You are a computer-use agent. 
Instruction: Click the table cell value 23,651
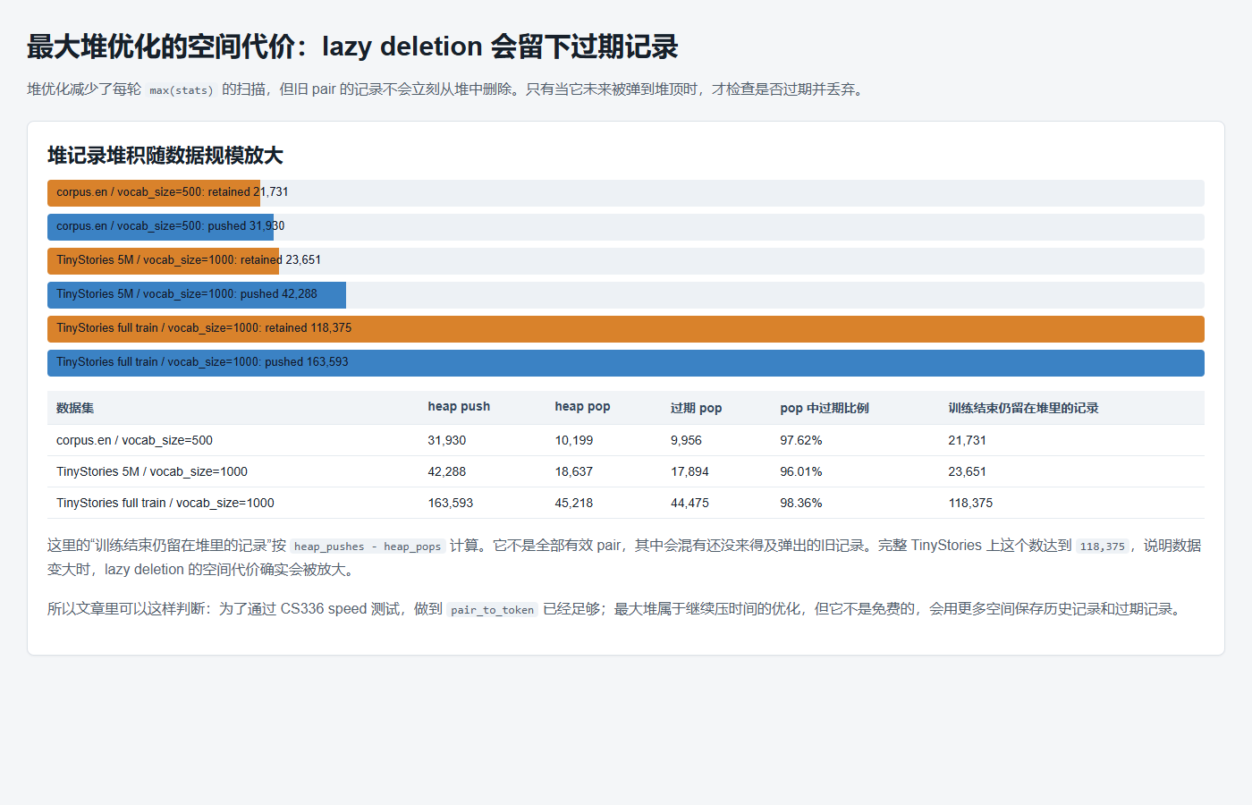pyautogui.click(x=968, y=471)
